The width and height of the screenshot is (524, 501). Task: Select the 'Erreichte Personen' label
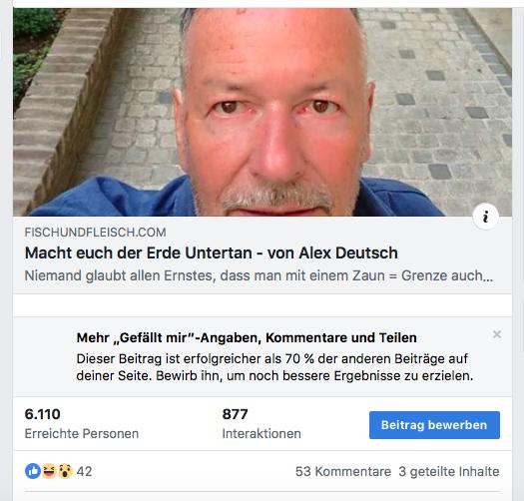click(82, 433)
